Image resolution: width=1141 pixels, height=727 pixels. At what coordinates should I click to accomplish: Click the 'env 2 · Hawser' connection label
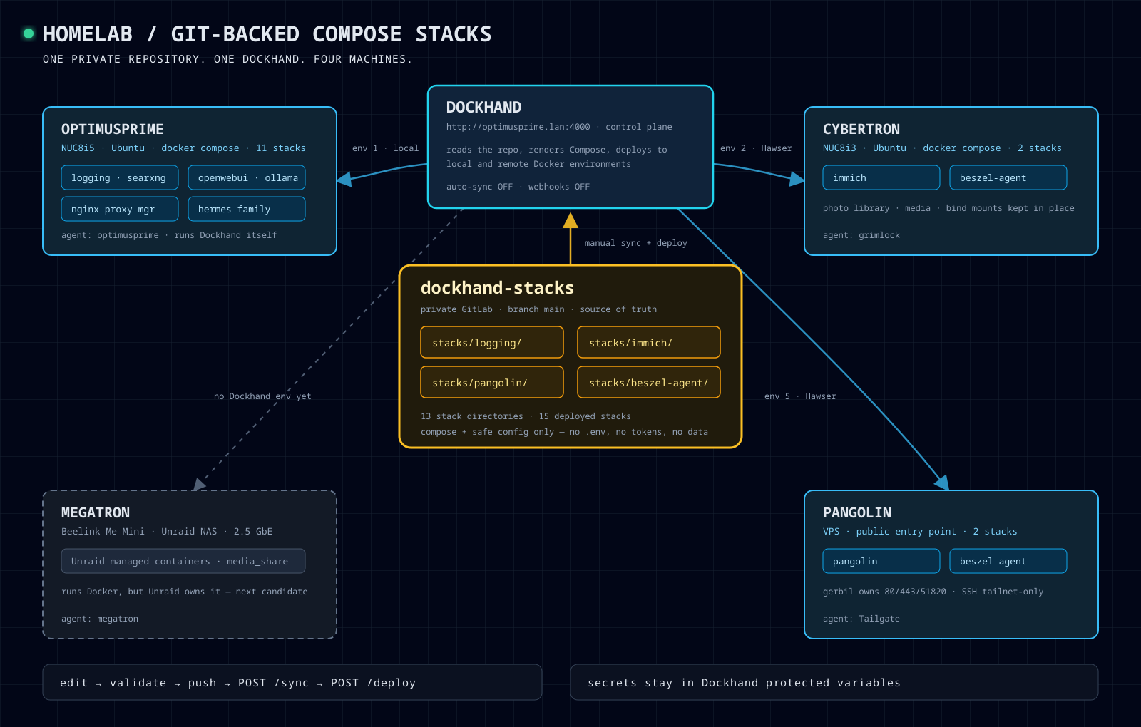756,148
